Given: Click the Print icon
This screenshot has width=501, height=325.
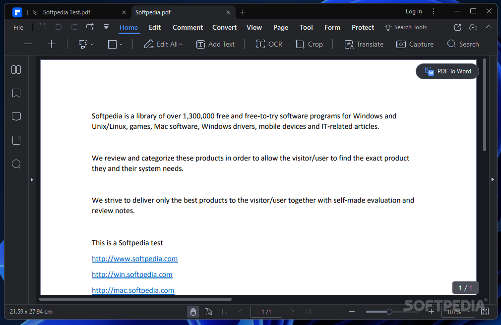Looking at the screenshot, I should coord(90,27).
